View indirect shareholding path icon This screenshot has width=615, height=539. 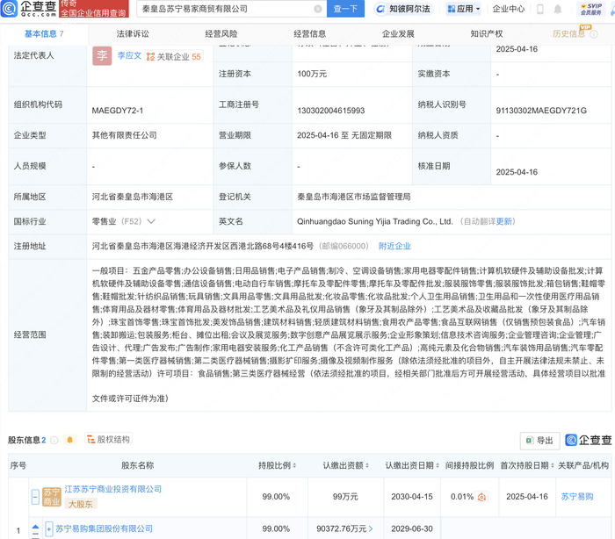click(481, 497)
